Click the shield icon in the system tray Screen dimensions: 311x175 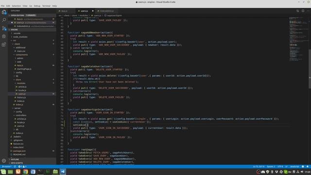click(x=268, y=172)
